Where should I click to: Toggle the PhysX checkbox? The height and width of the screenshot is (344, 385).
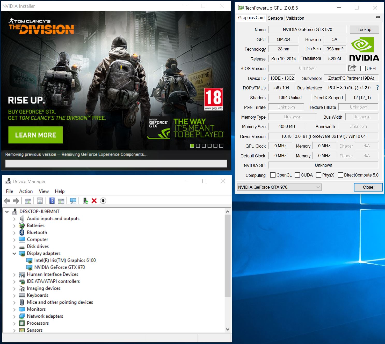tap(319, 175)
